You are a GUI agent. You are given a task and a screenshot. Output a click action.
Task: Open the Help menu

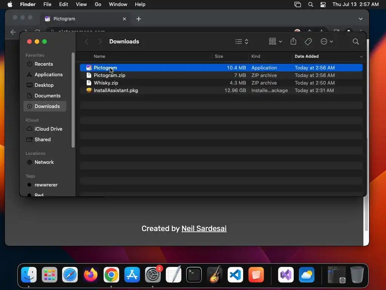(140, 5)
